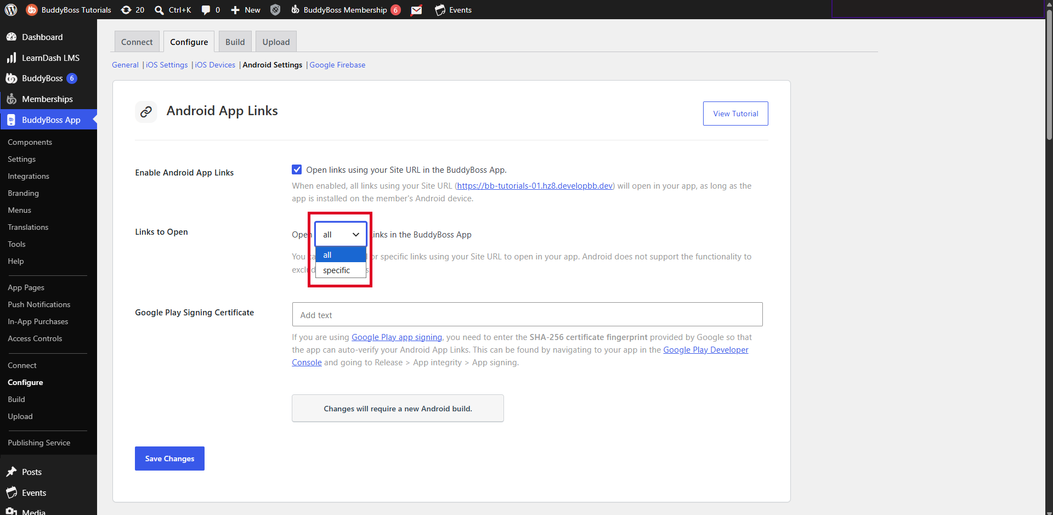Click the Android App Links chain icon
Viewport: 1053px width, 515px height.
pos(146,112)
